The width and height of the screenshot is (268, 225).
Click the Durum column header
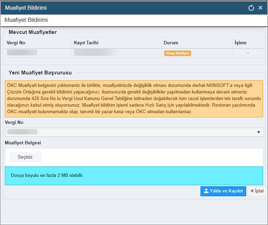tap(171, 43)
